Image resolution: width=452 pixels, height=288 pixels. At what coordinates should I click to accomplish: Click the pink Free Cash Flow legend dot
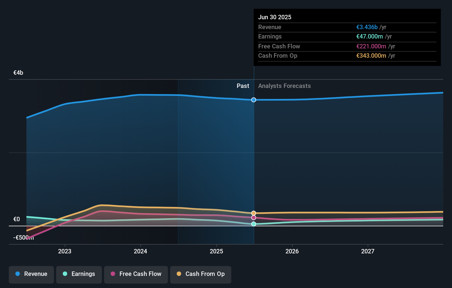click(x=113, y=274)
